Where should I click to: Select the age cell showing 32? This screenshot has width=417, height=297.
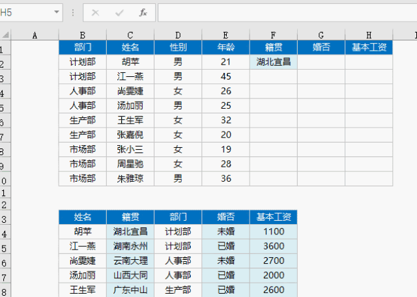pyautogui.click(x=225, y=120)
